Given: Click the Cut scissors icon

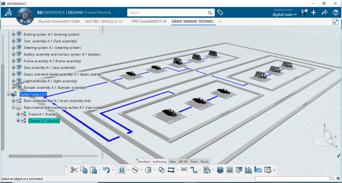Looking at the screenshot, I should pos(74,170).
